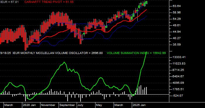Select the July time axis label

point(80,105)
